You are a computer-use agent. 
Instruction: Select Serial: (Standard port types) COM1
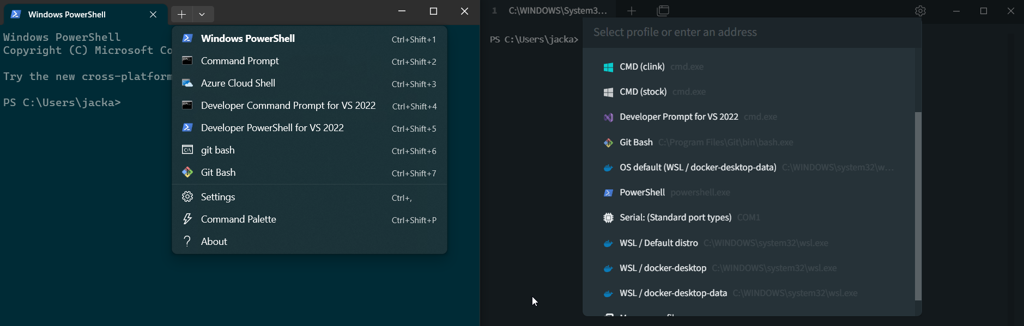click(749, 218)
